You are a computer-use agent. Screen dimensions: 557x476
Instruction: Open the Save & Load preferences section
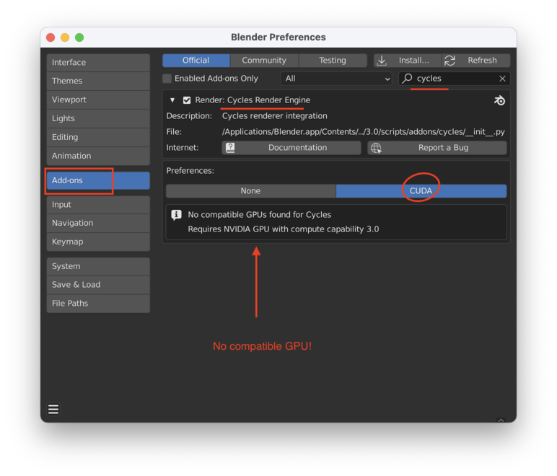(98, 285)
